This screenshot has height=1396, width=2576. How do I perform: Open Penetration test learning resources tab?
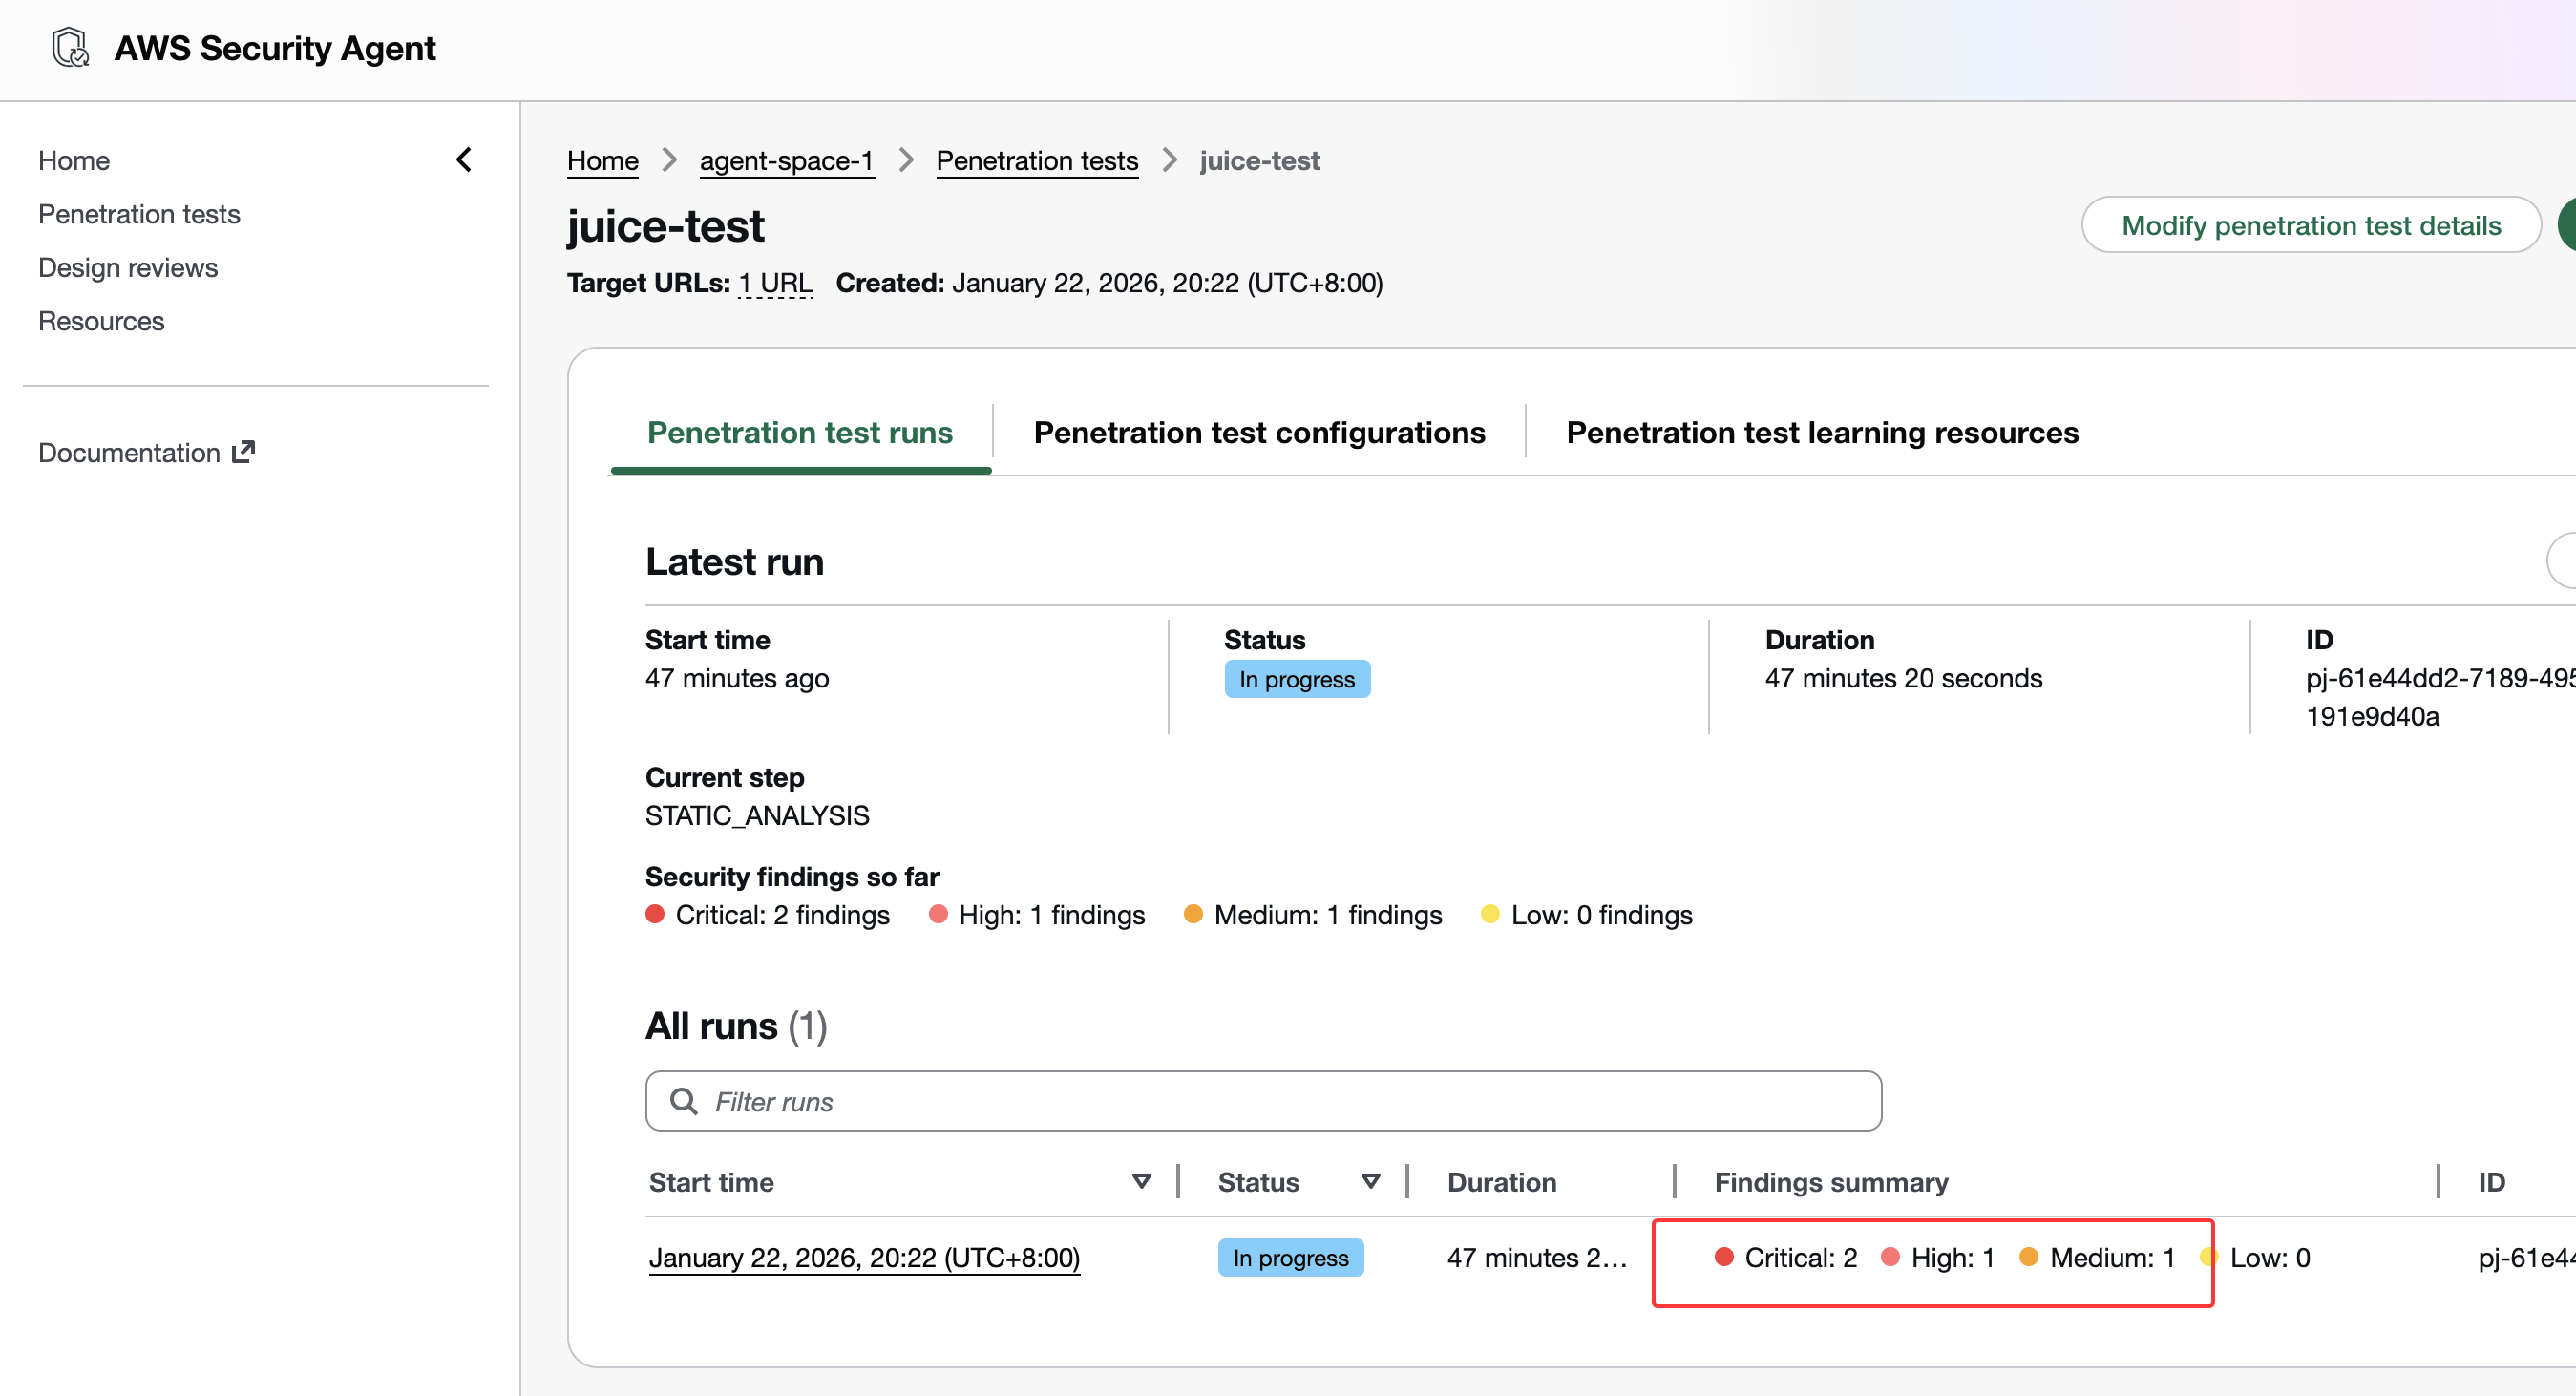coord(1822,432)
